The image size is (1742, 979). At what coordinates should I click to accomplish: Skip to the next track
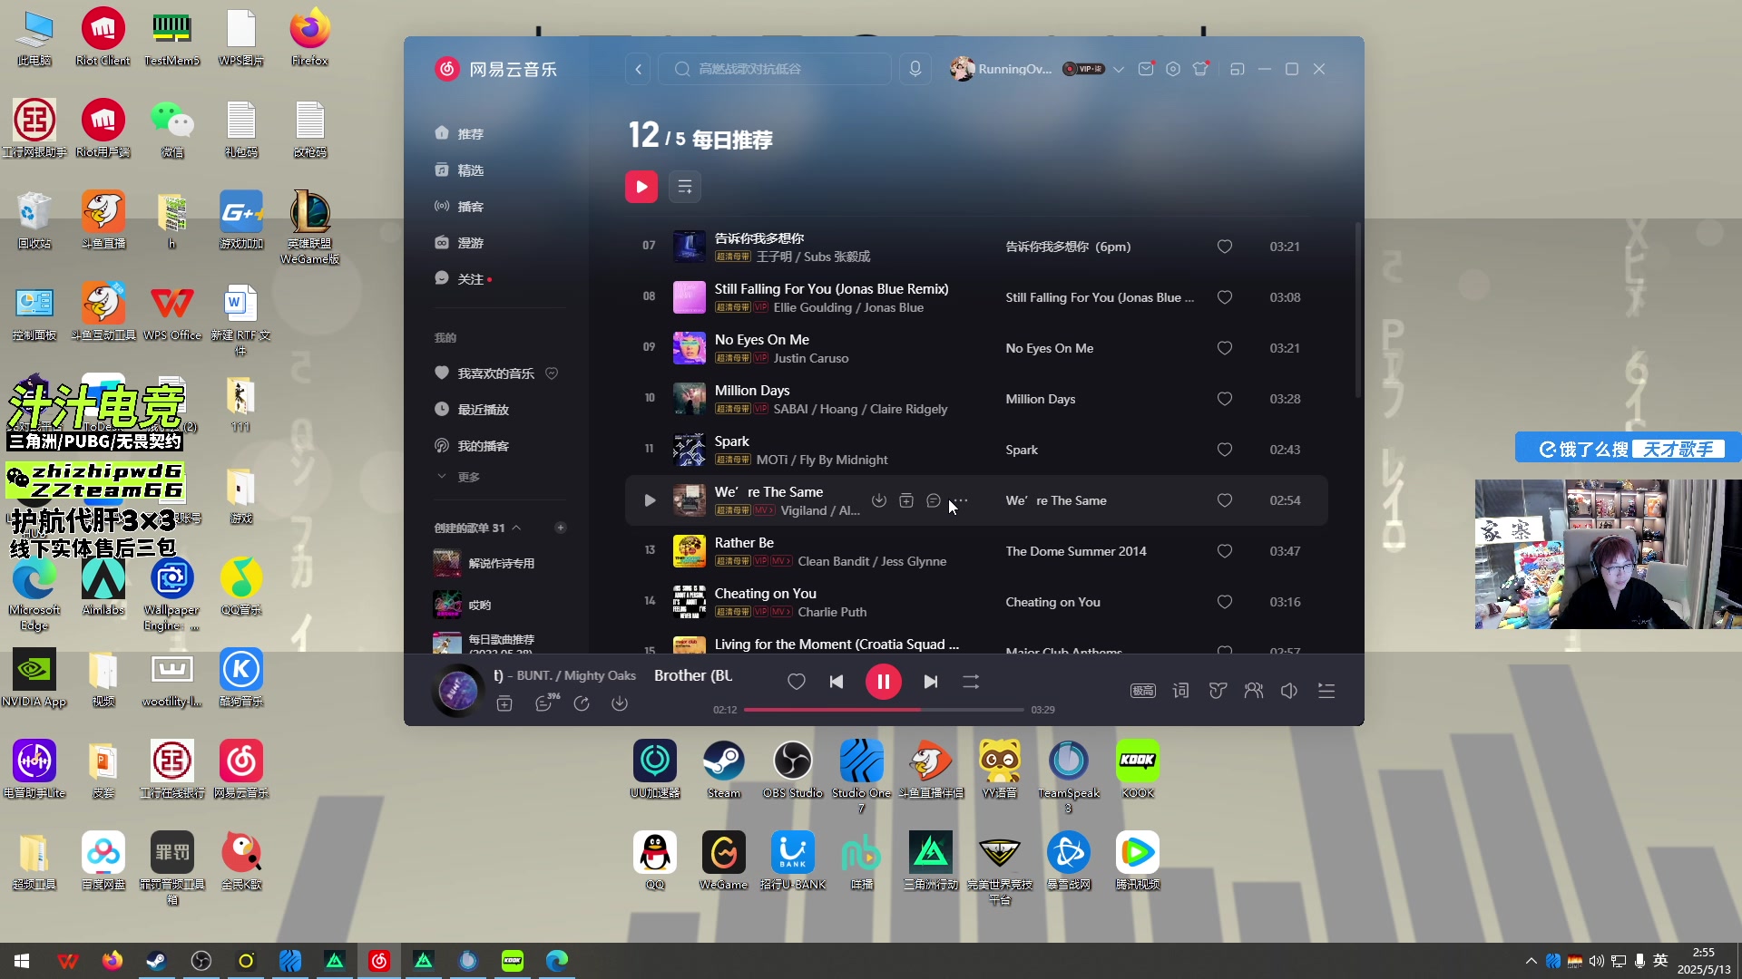[x=931, y=682]
